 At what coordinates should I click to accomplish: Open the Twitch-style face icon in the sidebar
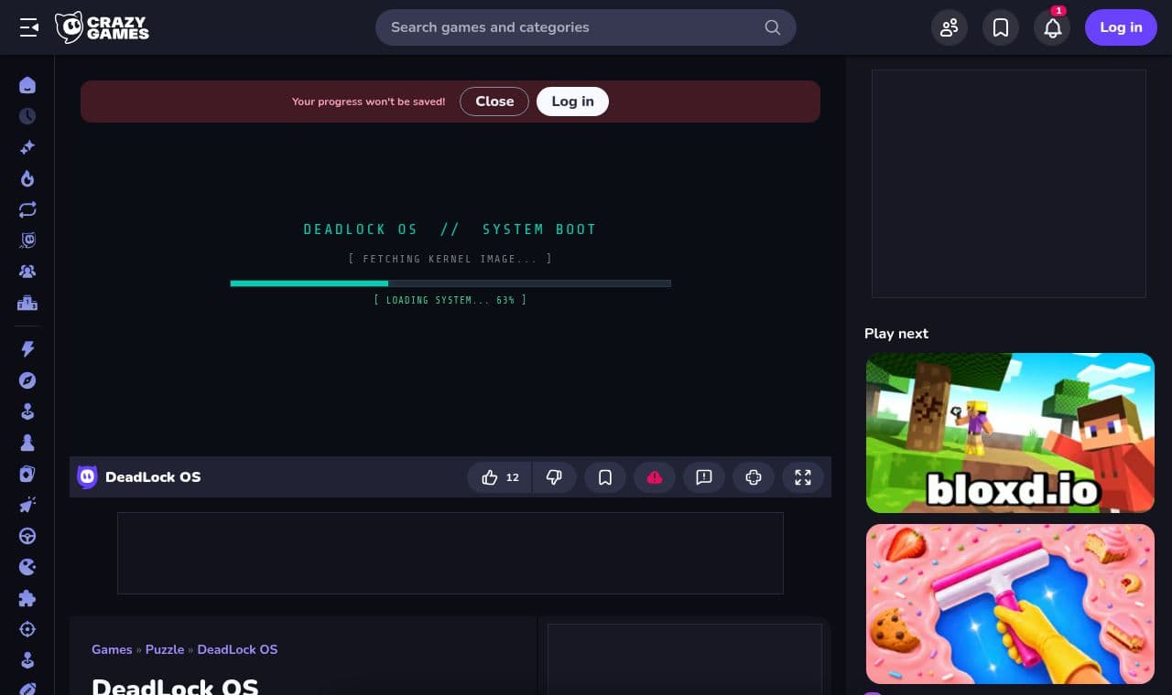(x=27, y=241)
